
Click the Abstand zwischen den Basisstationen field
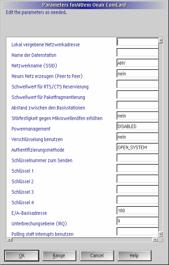[138, 105]
